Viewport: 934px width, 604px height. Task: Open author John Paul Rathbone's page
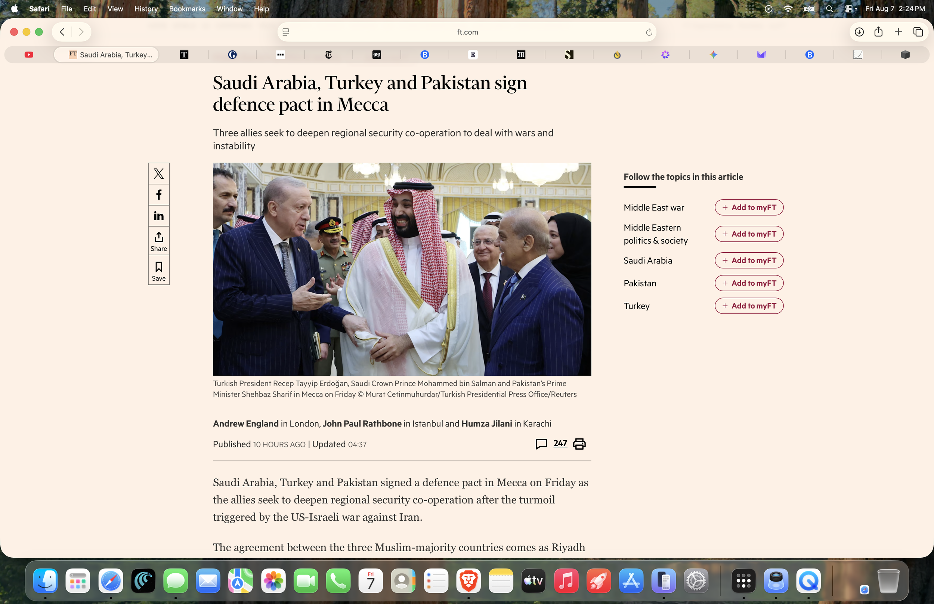(x=362, y=423)
